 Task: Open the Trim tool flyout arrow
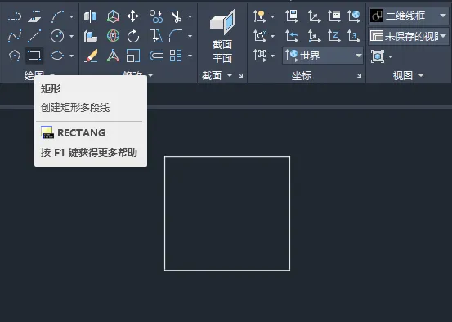click(190, 16)
